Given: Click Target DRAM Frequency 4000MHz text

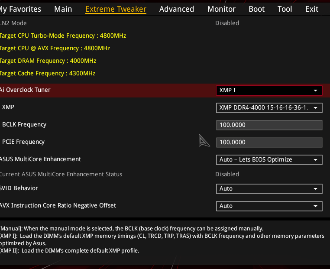Looking at the screenshot, I should coord(48,61).
